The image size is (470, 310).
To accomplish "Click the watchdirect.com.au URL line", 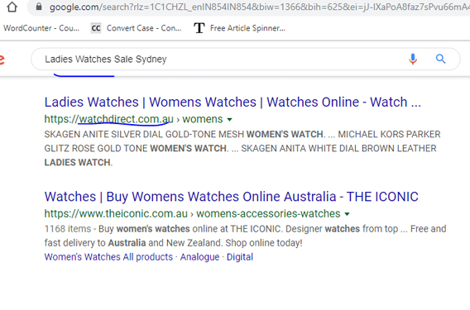I will pyautogui.click(x=133, y=119).
